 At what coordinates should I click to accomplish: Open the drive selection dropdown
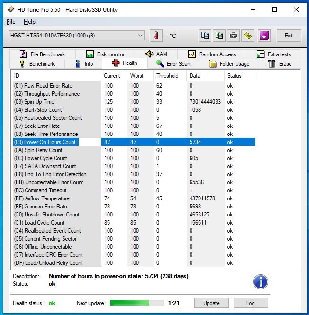76,36
